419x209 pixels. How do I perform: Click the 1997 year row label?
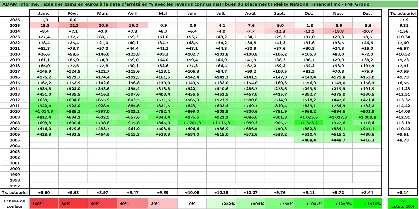click(15, 186)
